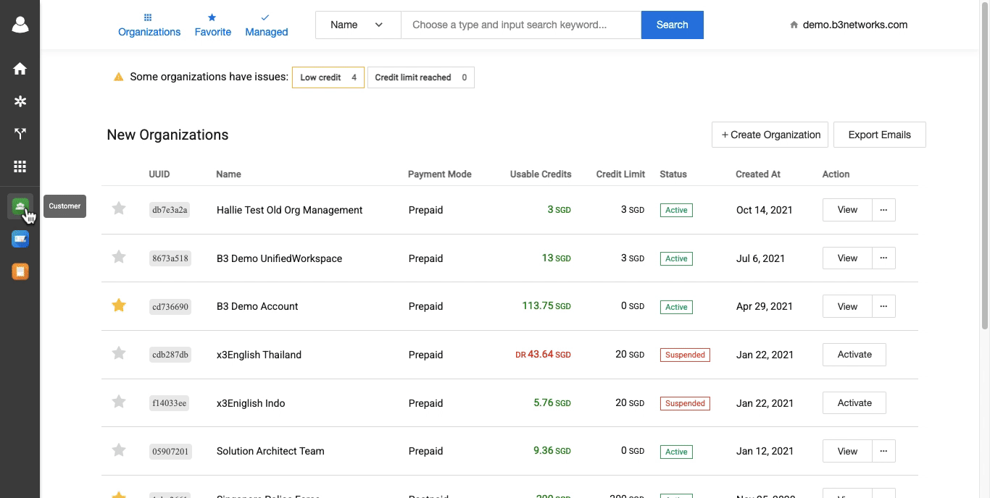
Task: Open the asterisk sidebar icon
Action: point(20,101)
